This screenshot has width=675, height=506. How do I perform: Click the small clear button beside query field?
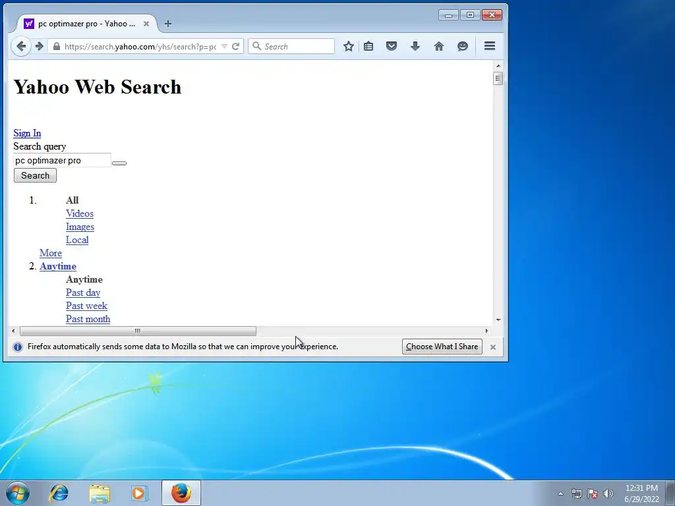click(119, 163)
